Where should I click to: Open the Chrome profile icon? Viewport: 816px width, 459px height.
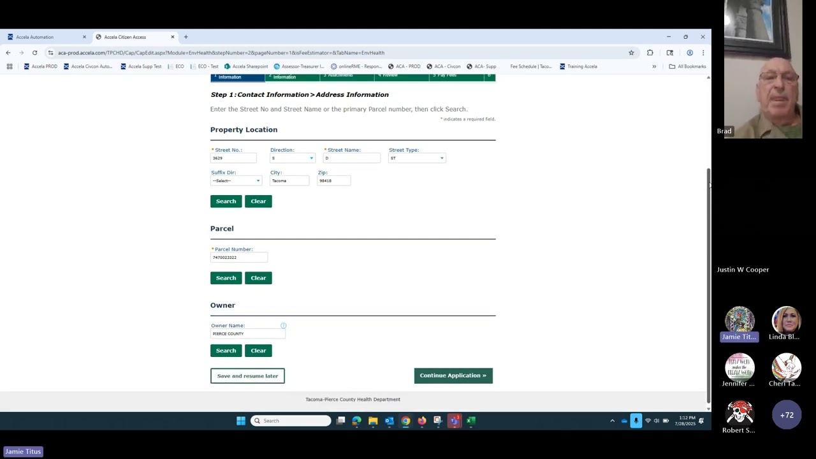690,53
